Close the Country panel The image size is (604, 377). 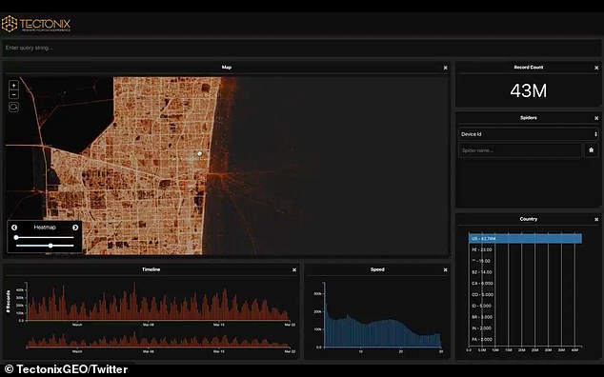(596, 220)
